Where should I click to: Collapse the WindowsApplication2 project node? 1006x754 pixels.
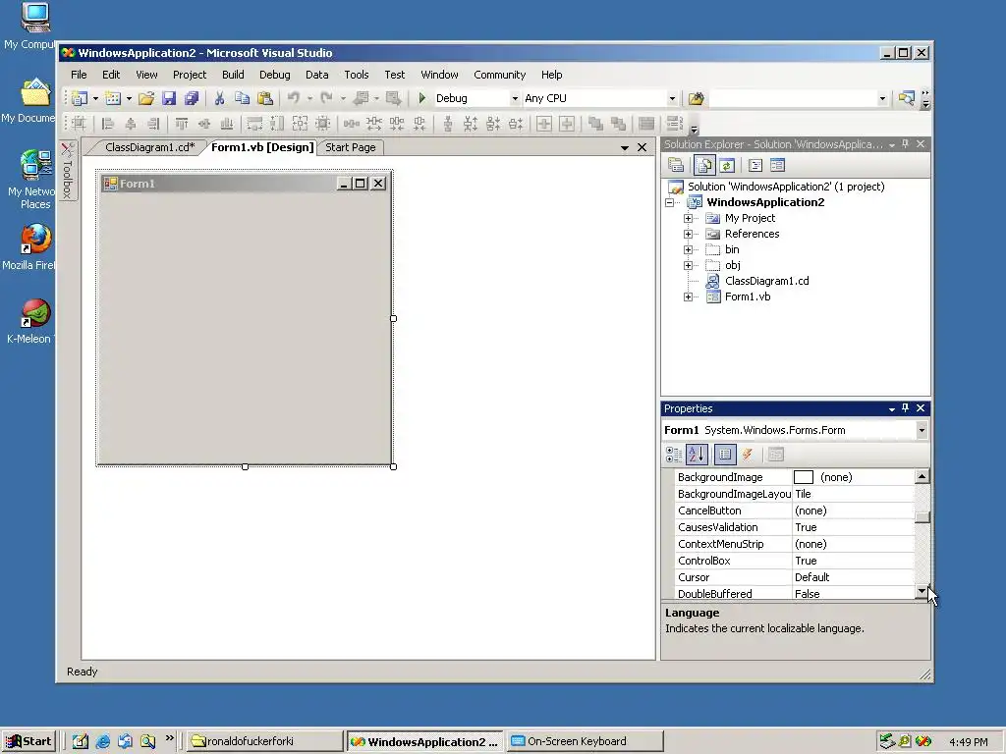[x=670, y=202]
